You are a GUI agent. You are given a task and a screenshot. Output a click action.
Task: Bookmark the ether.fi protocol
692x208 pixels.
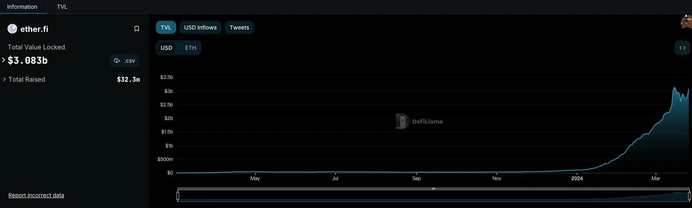[x=136, y=29]
